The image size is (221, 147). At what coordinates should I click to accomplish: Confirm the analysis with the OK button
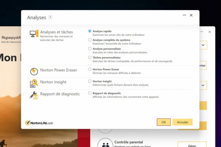point(164,122)
